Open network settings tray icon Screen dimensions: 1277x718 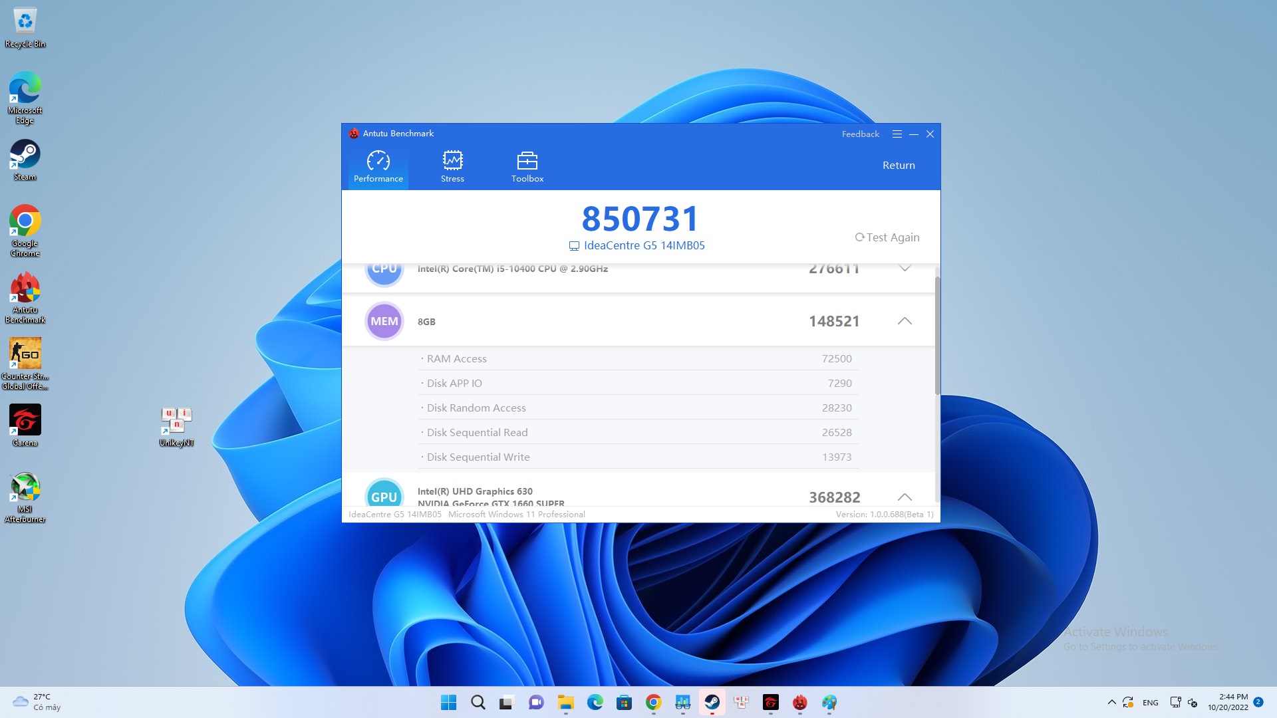point(1175,702)
